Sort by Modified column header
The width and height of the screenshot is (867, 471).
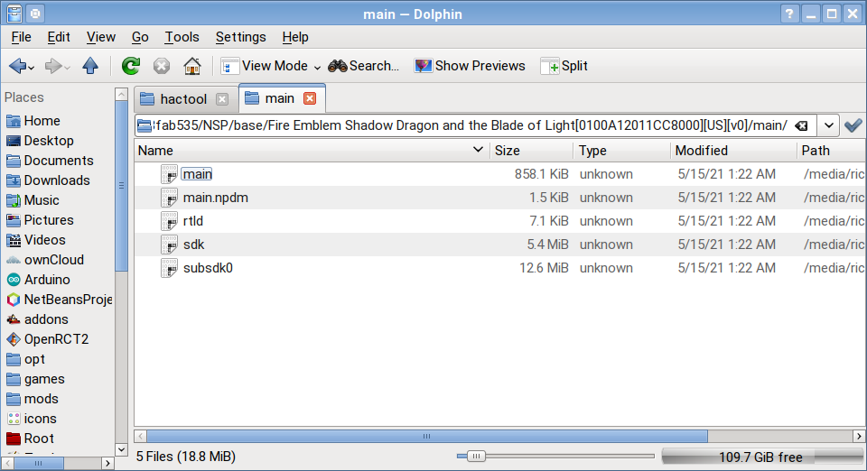pyautogui.click(x=733, y=150)
